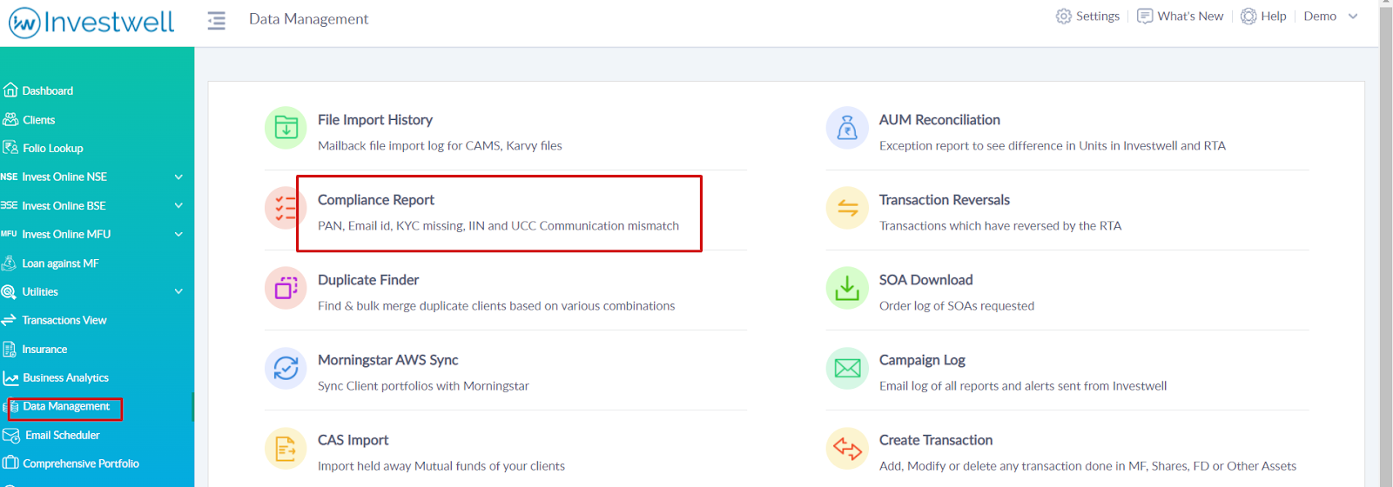The image size is (1393, 487).
Task: Select Invest Online NSE in sidebar
Action: click(x=64, y=177)
